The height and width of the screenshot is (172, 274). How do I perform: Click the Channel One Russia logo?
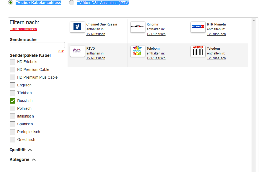pyautogui.click(x=77, y=27)
